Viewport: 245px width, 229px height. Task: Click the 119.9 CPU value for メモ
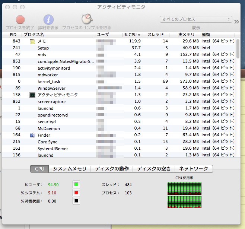pyautogui.click(x=135, y=41)
